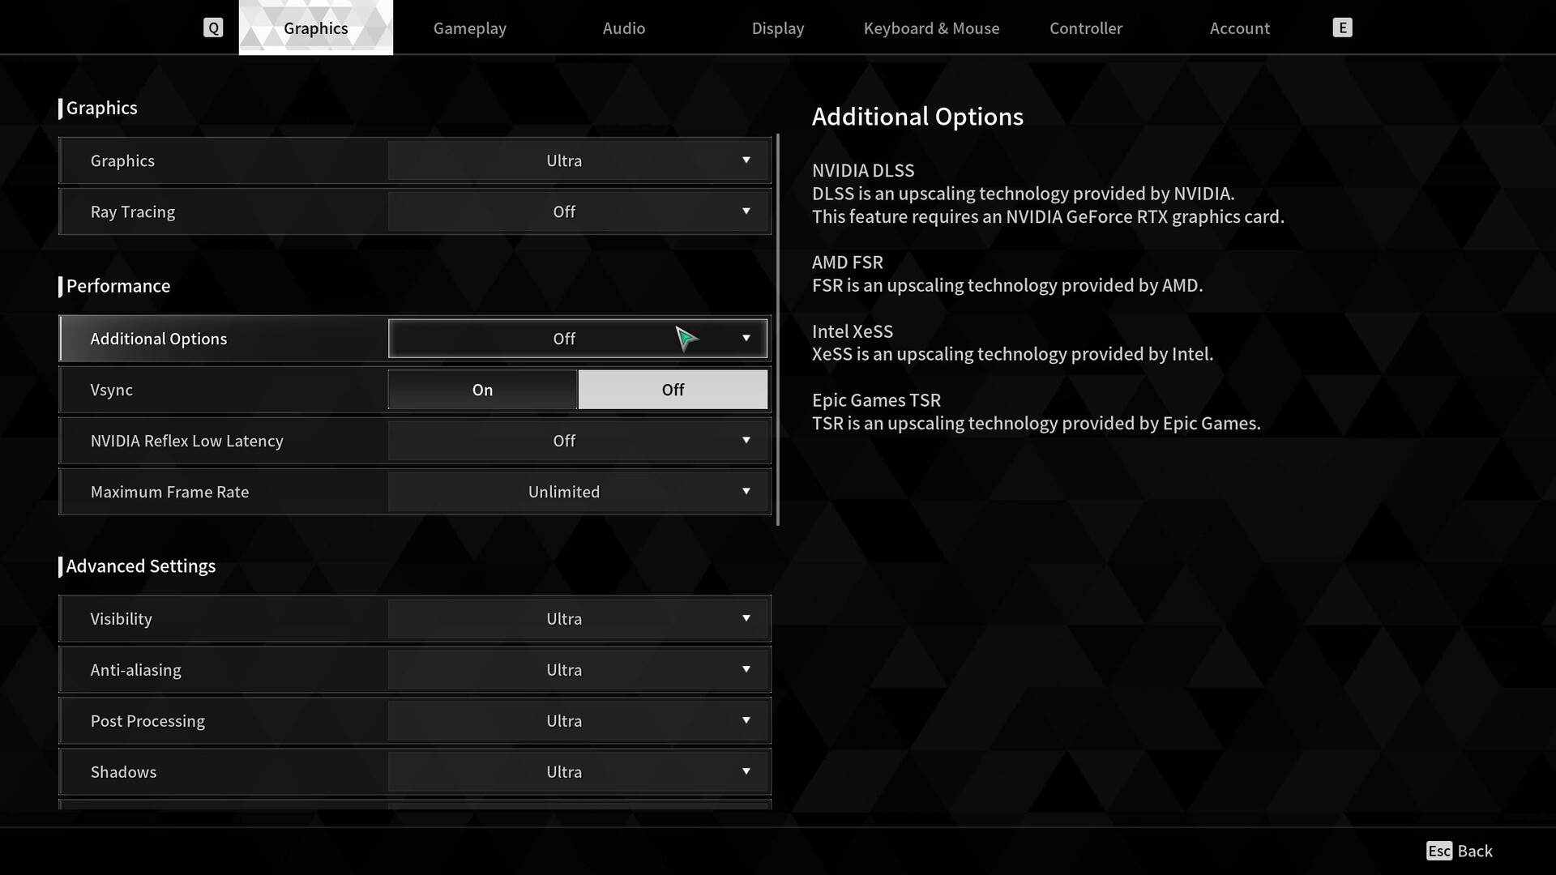The image size is (1556, 875).
Task: Click the Shadows dropdown arrow
Action: [746, 772]
